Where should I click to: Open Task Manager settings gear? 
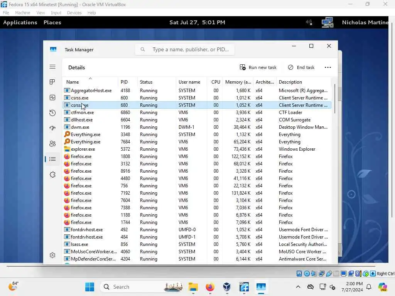click(52, 255)
